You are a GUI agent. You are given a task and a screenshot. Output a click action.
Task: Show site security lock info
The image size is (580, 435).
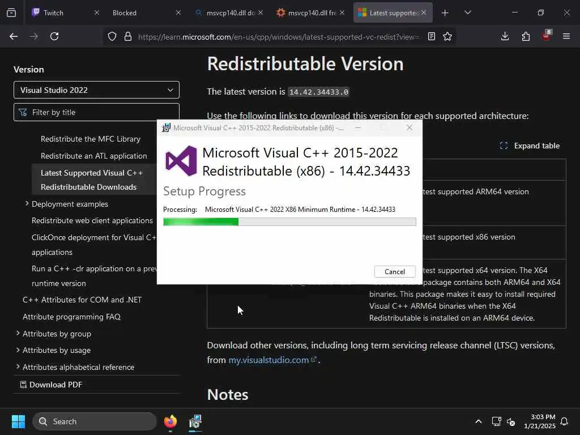tap(128, 36)
